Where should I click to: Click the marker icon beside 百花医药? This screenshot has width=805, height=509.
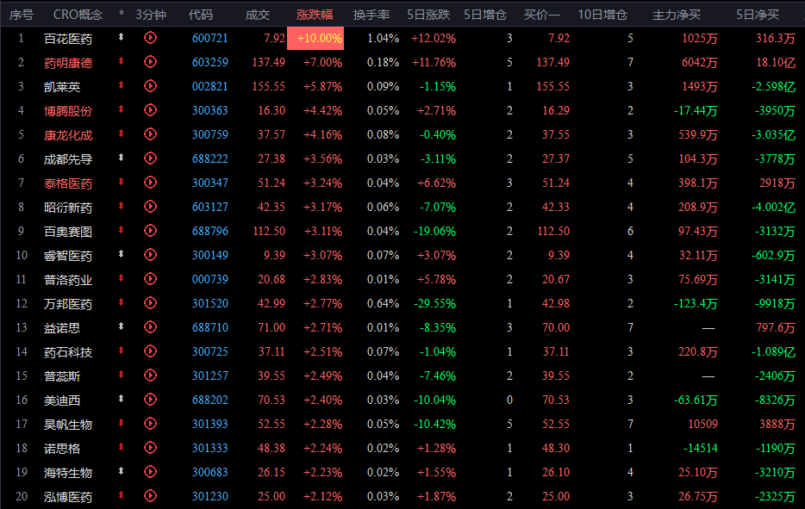point(122,37)
